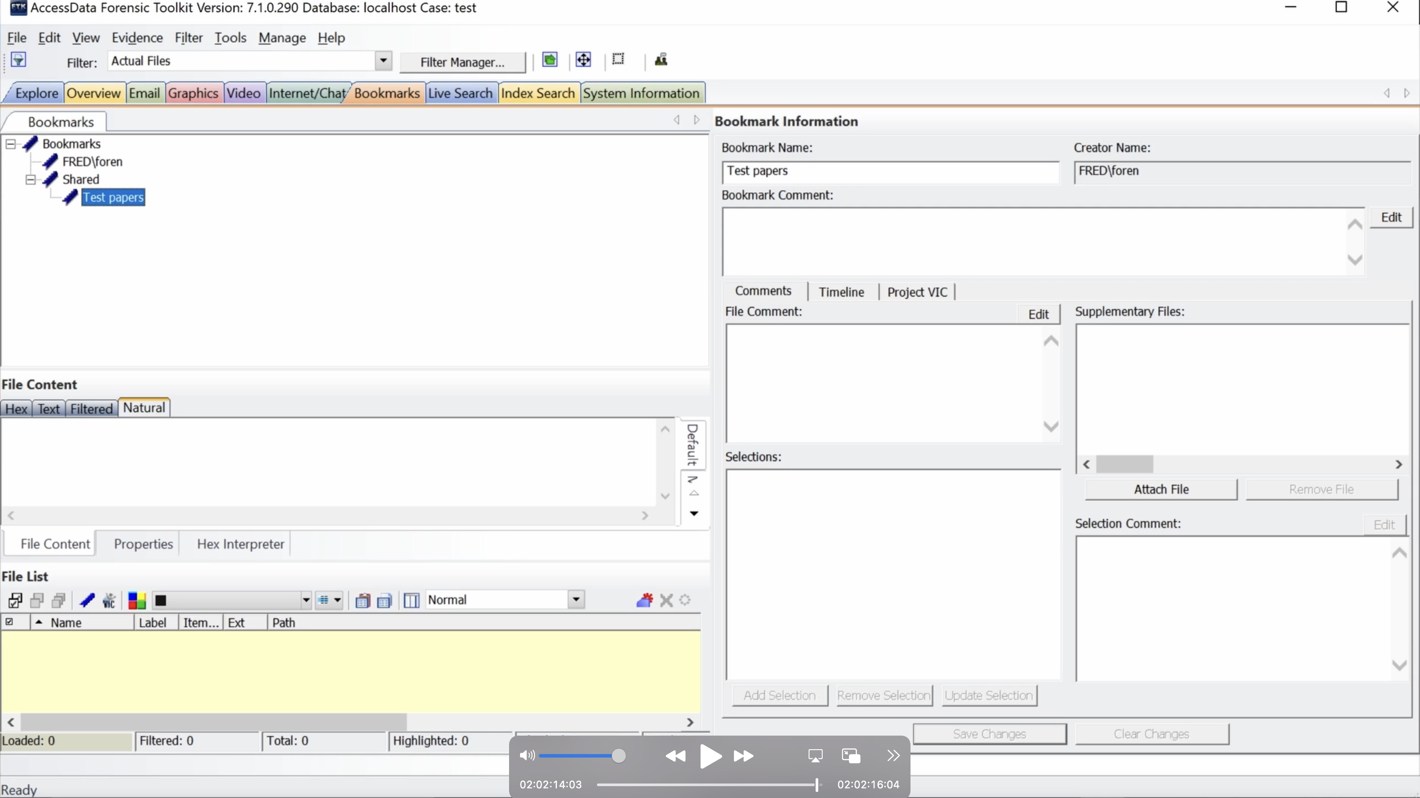Click Edit next to File Comment

tap(1038, 314)
